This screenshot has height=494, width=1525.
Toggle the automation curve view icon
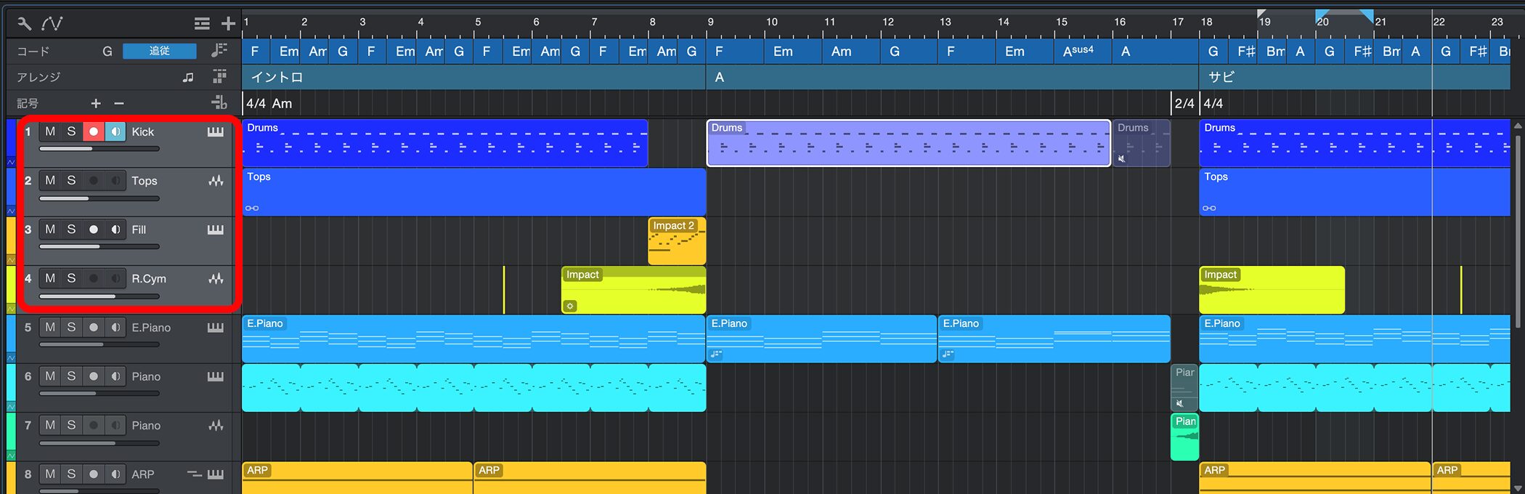tap(52, 23)
